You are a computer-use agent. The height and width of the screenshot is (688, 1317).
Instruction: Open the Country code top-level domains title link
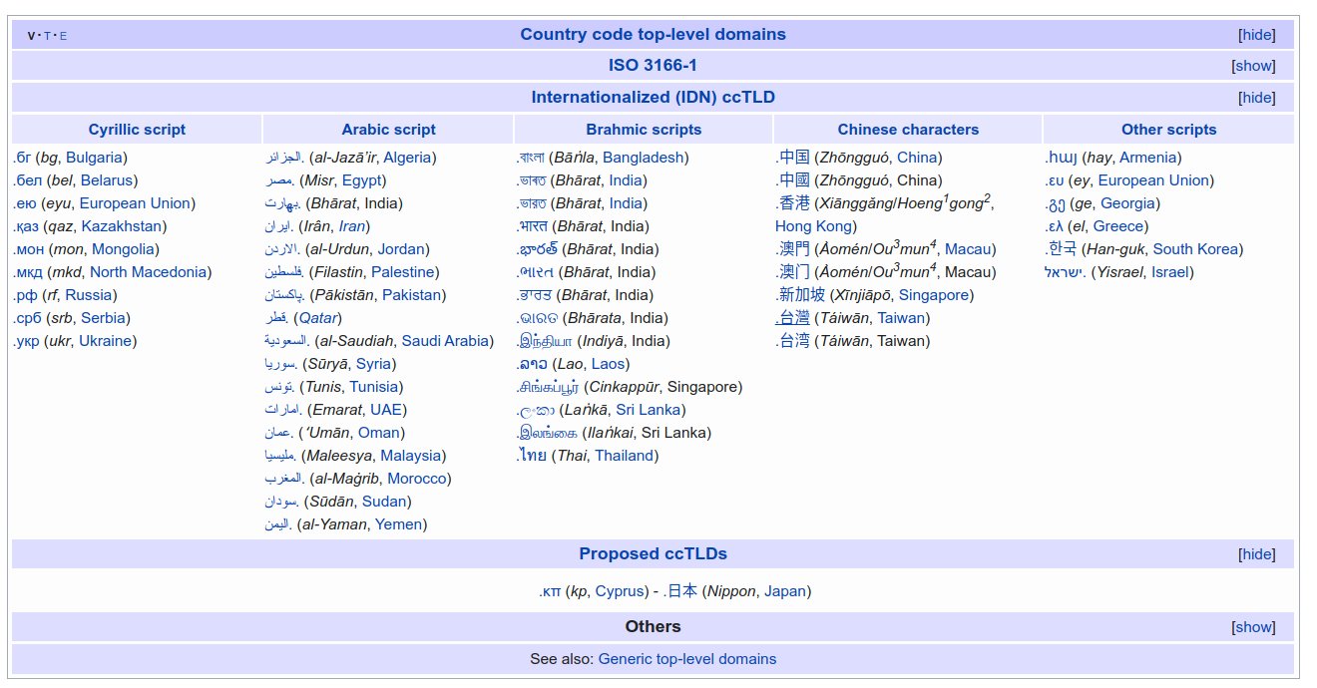(653, 34)
